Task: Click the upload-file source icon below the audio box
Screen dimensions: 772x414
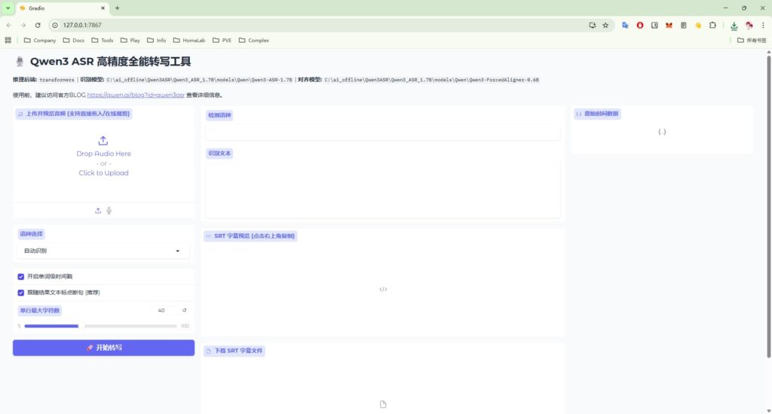Action: (x=98, y=211)
